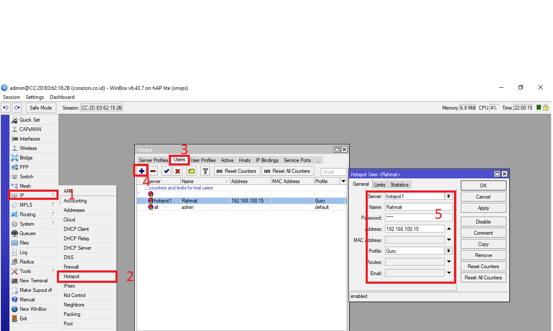
Task: Expand MPLS submenu in sidebar
Action: (x=54, y=205)
